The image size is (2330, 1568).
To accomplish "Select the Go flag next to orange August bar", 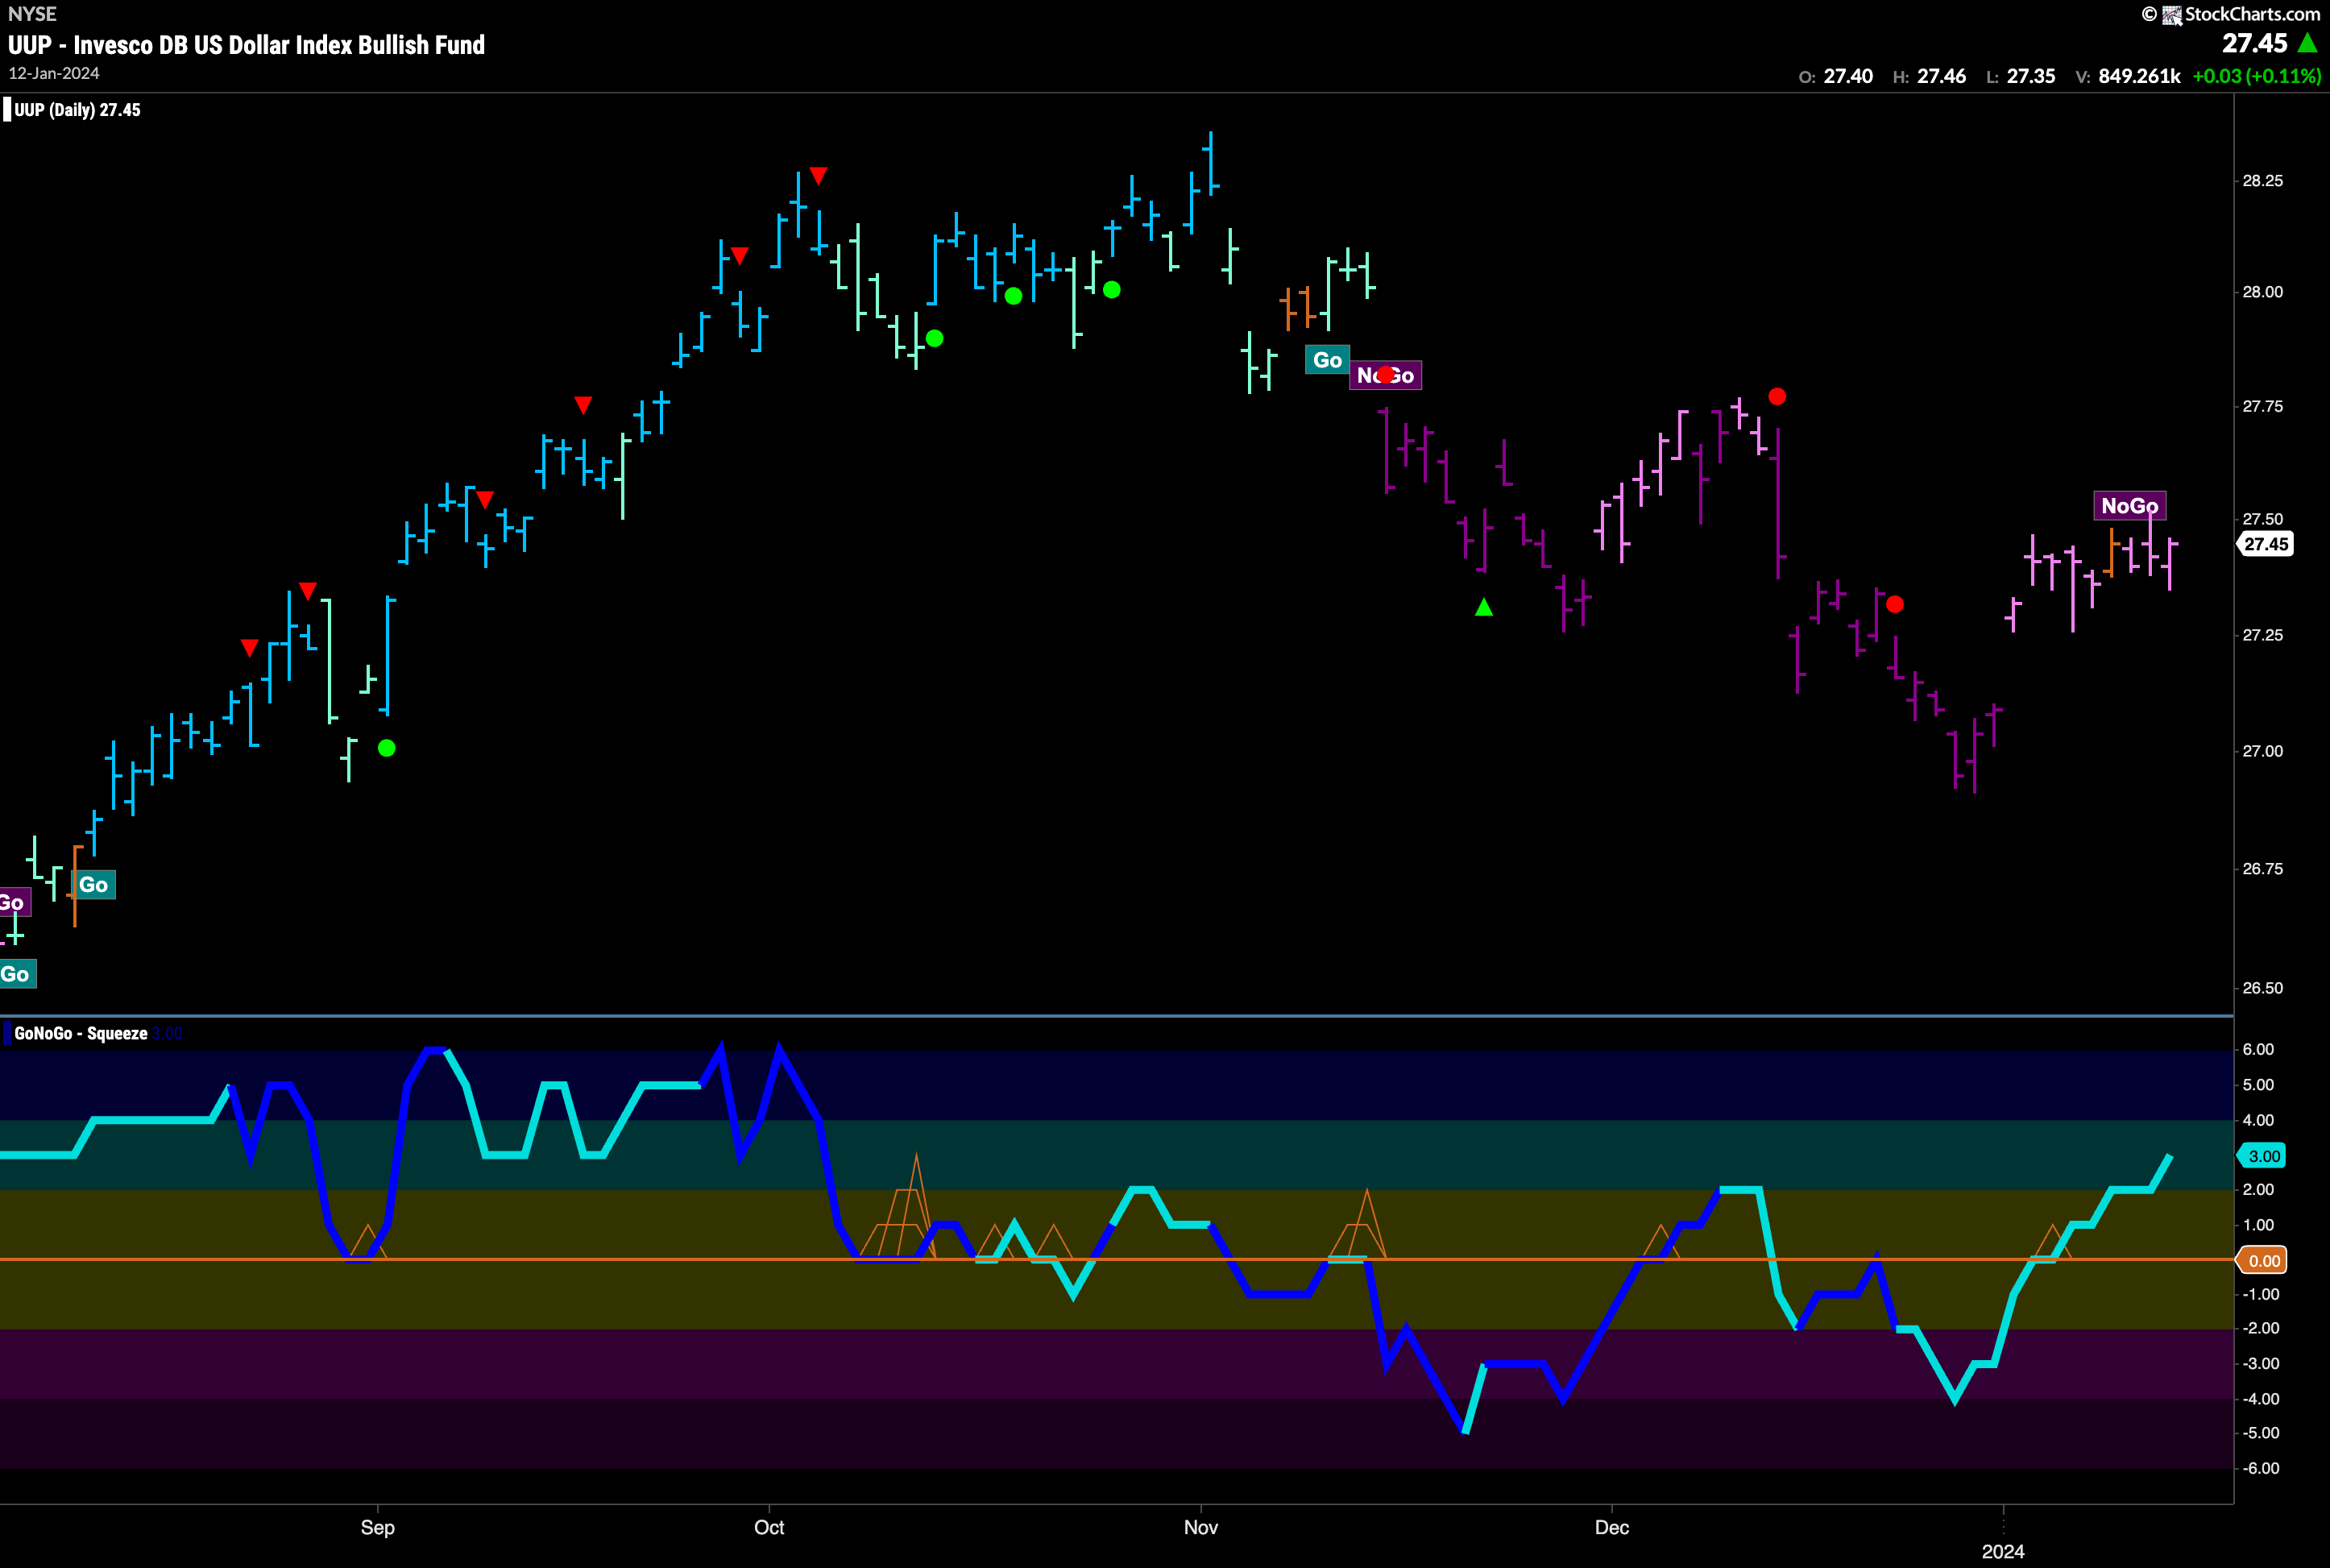I will [93, 885].
